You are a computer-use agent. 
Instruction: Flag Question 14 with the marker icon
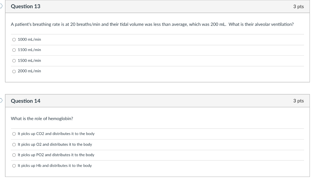(x=1, y=100)
